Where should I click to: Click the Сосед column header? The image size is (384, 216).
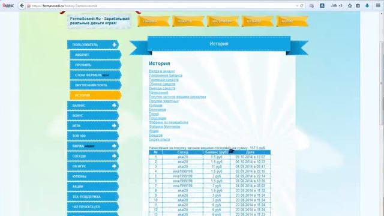coord(182,152)
